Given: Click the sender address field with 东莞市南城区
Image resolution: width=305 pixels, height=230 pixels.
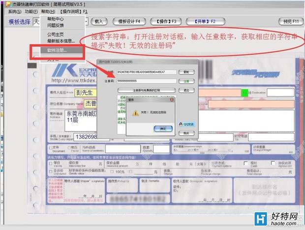Looking at the screenshot, I should click(81, 121).
